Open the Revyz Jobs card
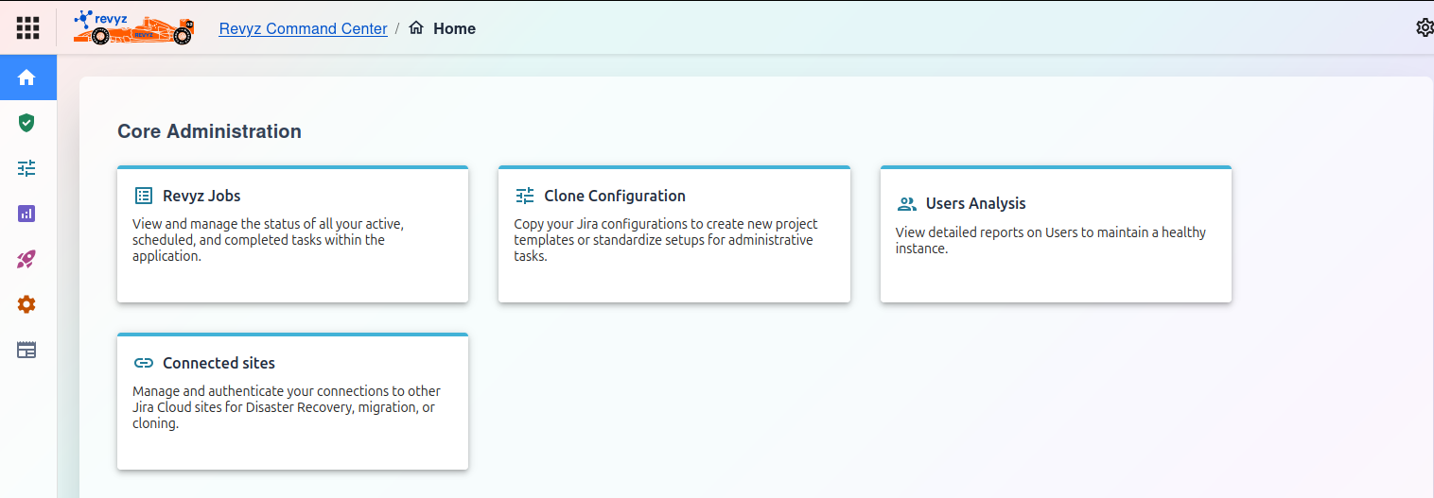Viewport: 1434px width, 498px height. click(292, 234)
